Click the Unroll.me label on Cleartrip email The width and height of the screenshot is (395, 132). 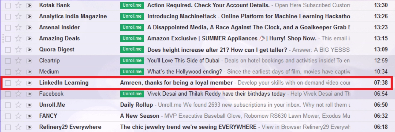[x=132, y=60]
